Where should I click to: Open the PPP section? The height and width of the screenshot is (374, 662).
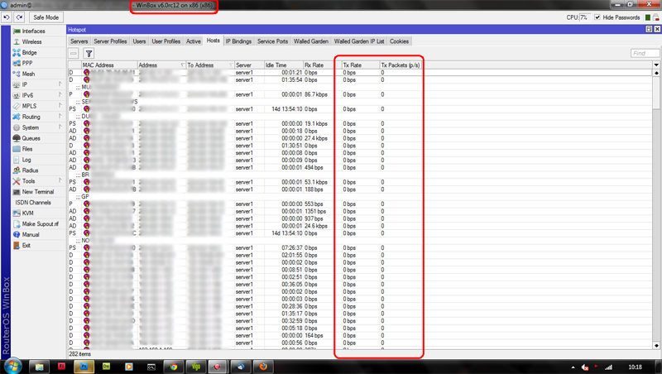click(27, 63)
